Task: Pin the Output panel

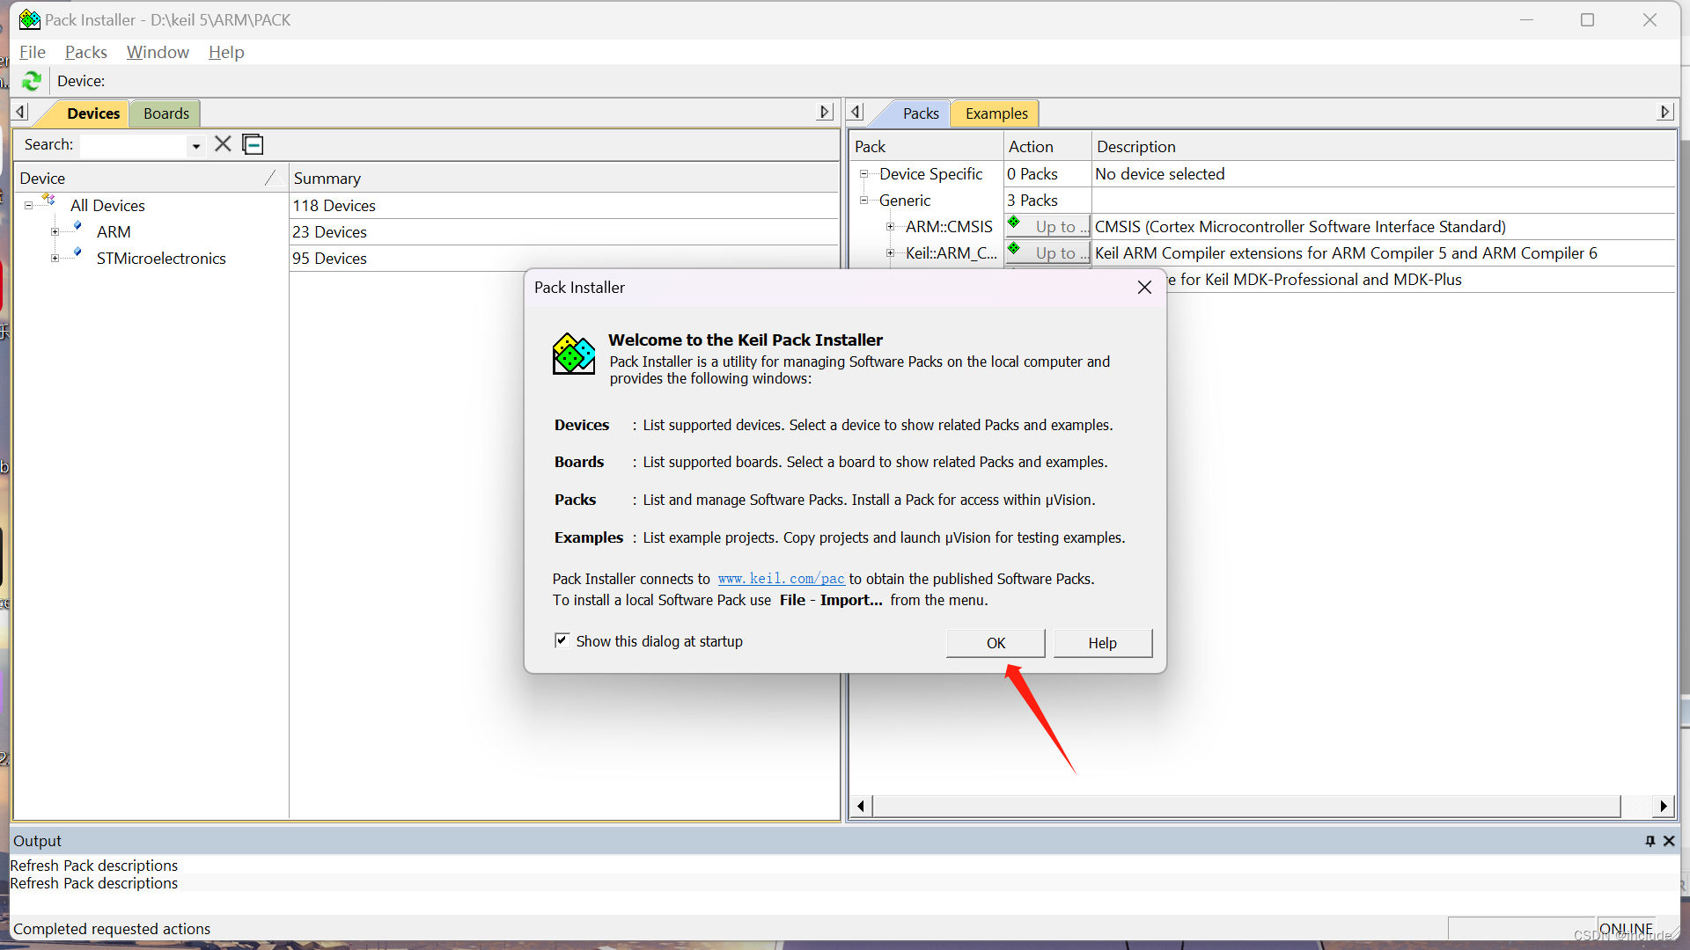Action: pos(1650,841)
